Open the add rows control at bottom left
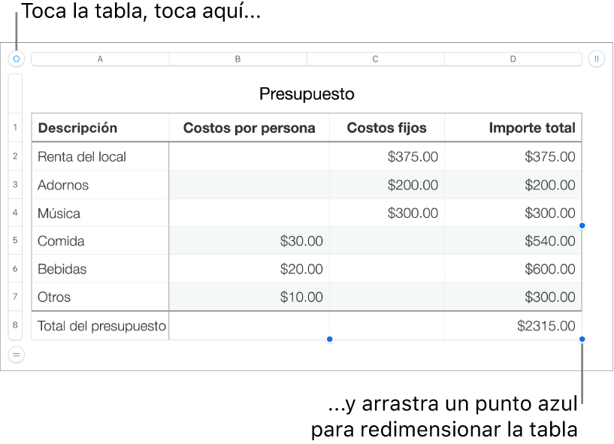Image resolution: width=614 pixels, height=444 pixels. tap(16, 355)
